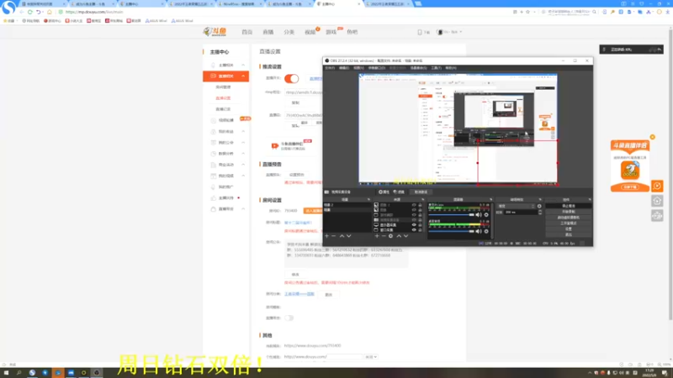Open Windows taskbar search
This screenshot has height=378, width=673.
pyautogui.click(x=19, y=373)
